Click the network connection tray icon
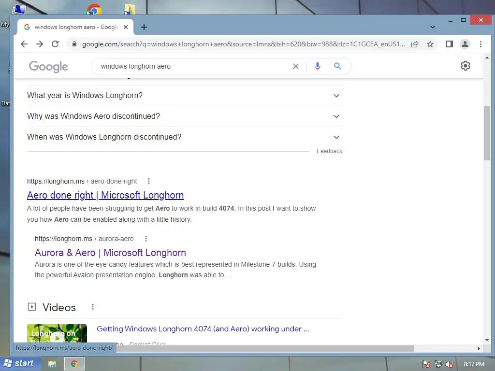This screenshot has width=495, height=371. coord(438,364)
